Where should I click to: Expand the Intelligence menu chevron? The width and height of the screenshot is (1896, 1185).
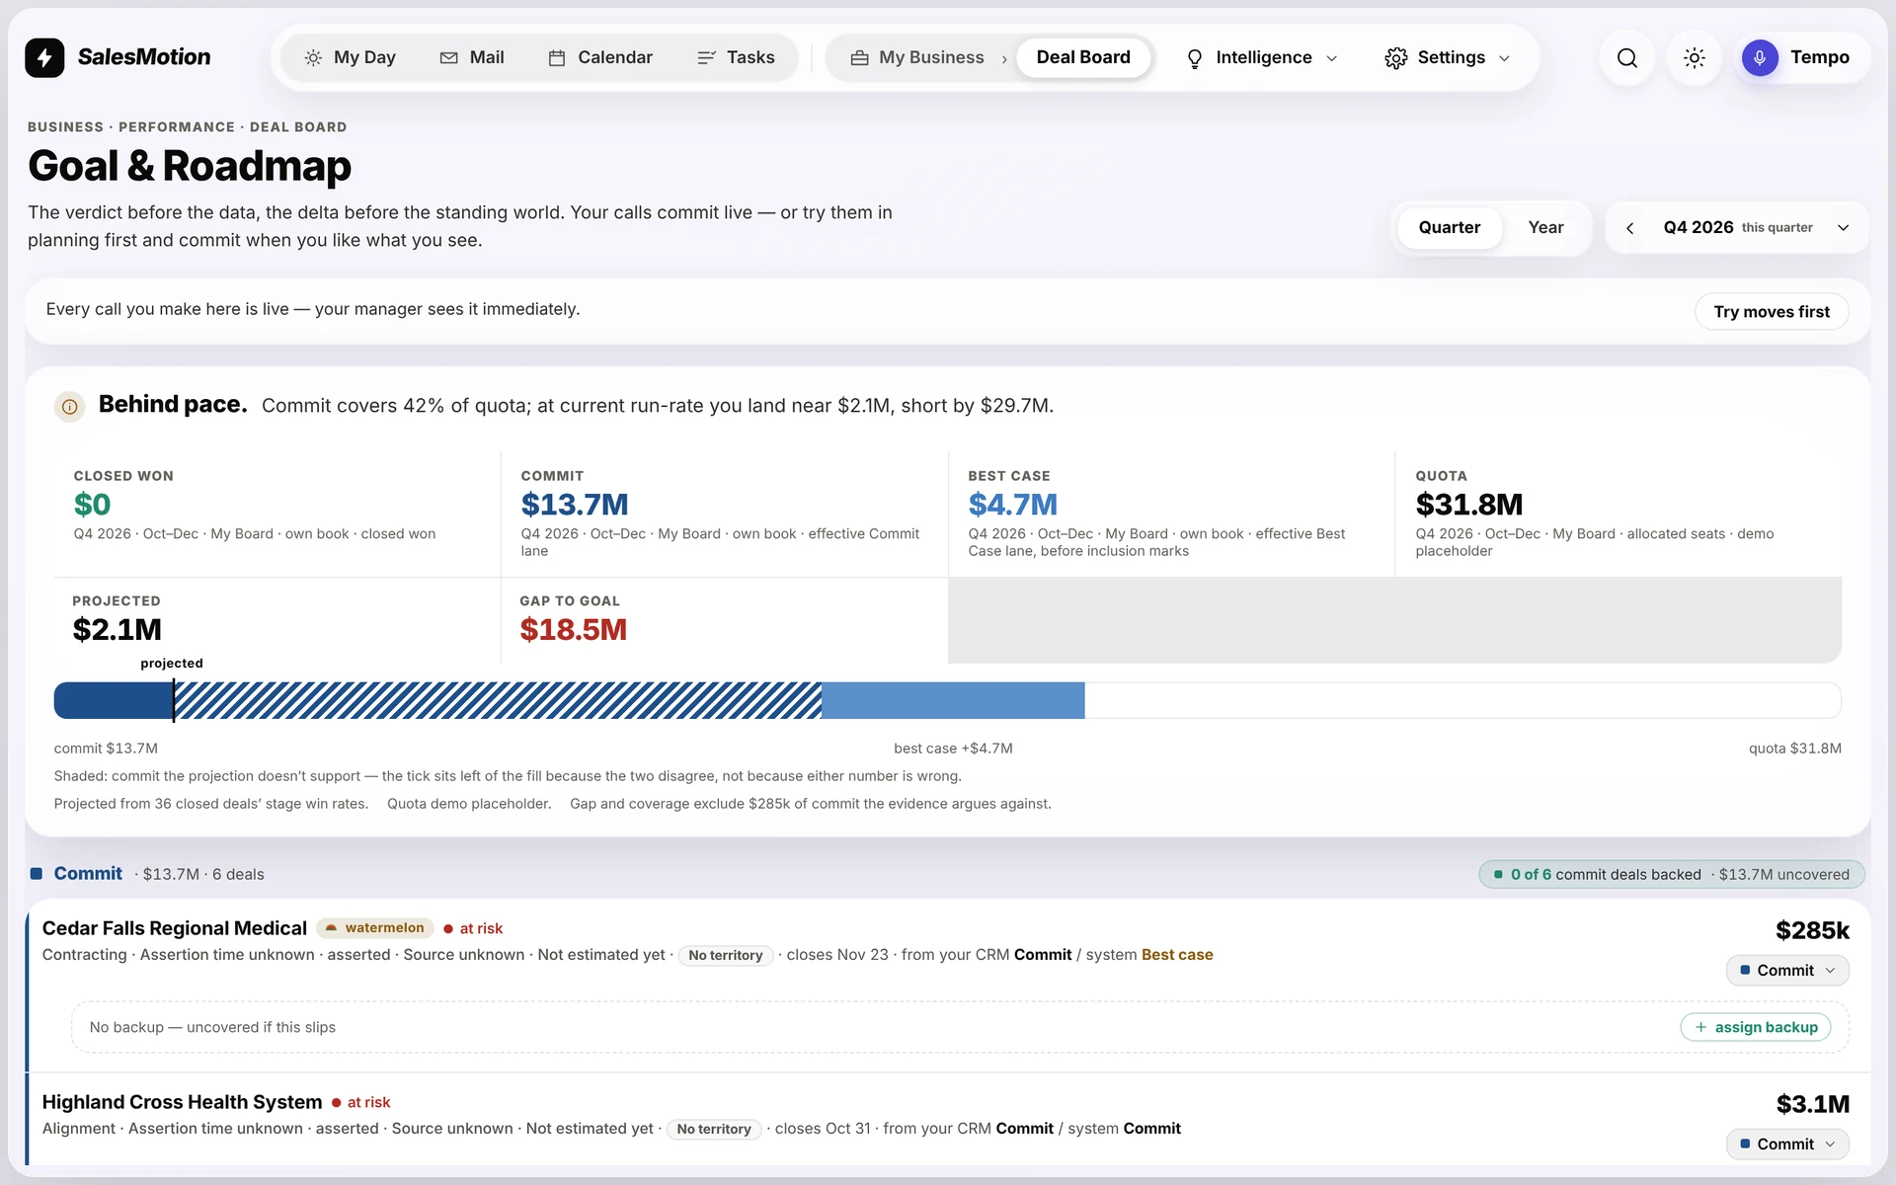click(1331, 58)
